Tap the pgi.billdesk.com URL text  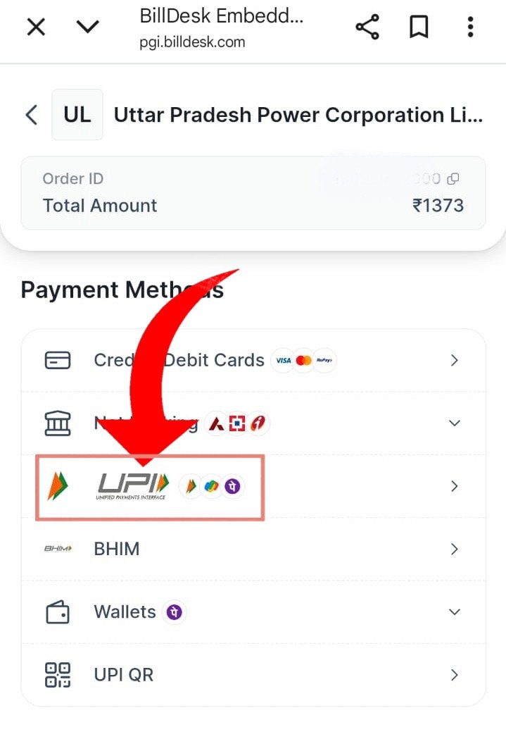pos(192,42)
